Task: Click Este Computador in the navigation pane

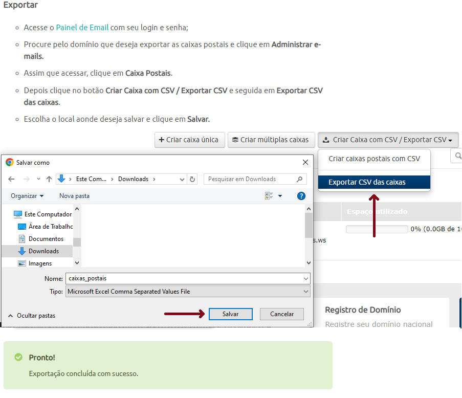Action: (x=48, y=214)
